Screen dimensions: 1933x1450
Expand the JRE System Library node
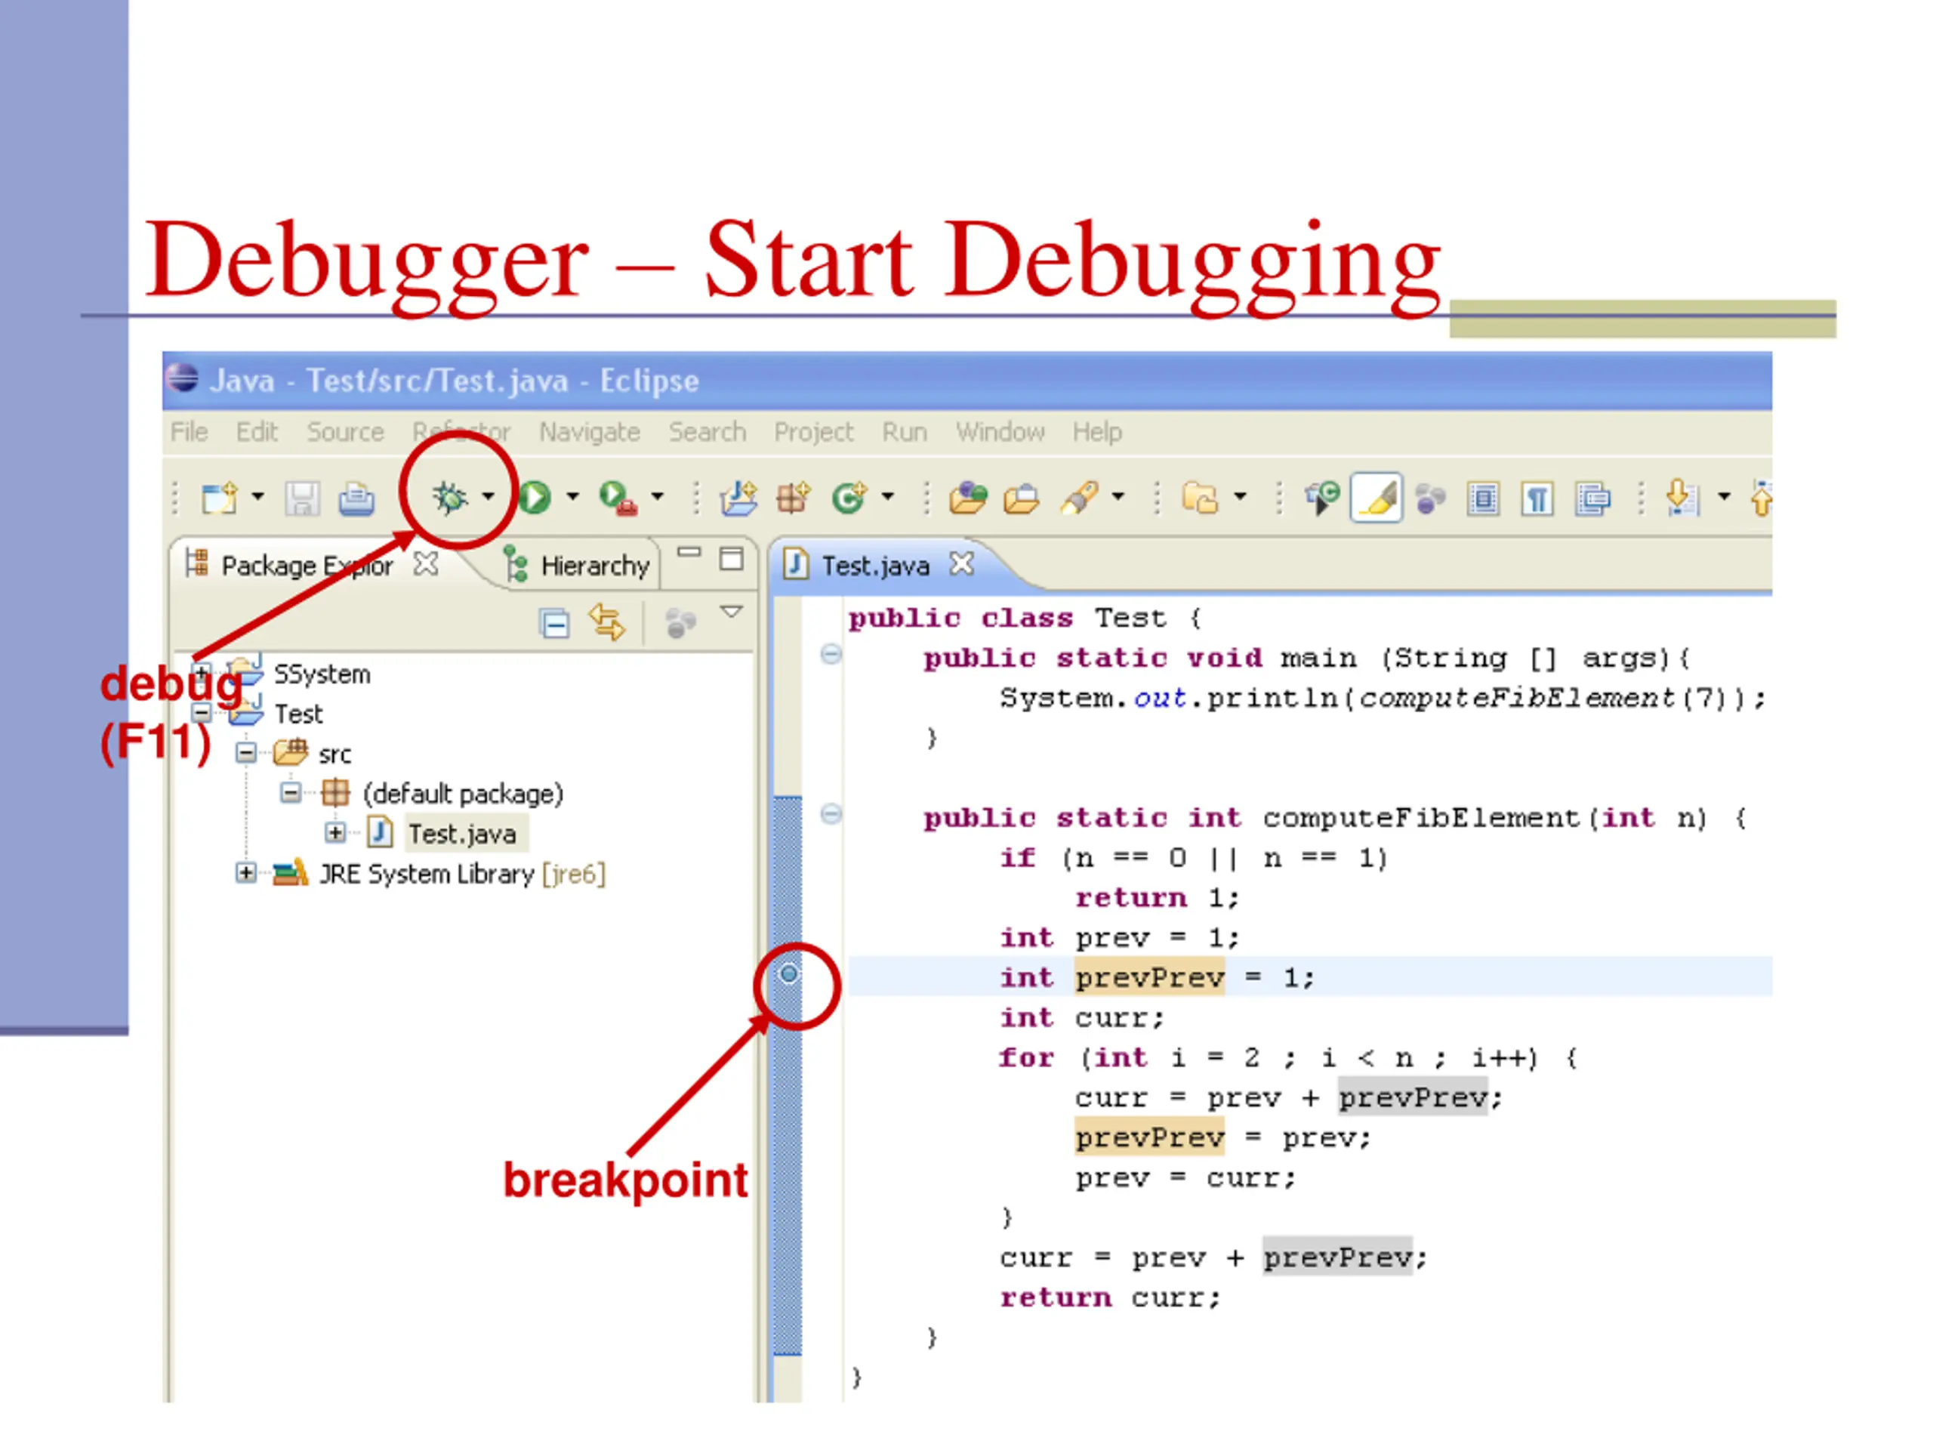[x=246, y=872]
